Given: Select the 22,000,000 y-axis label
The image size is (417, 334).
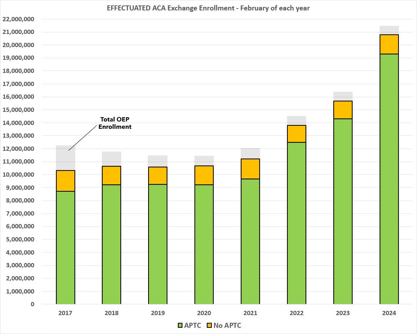Looking at the screenshot, I should 18,19.
